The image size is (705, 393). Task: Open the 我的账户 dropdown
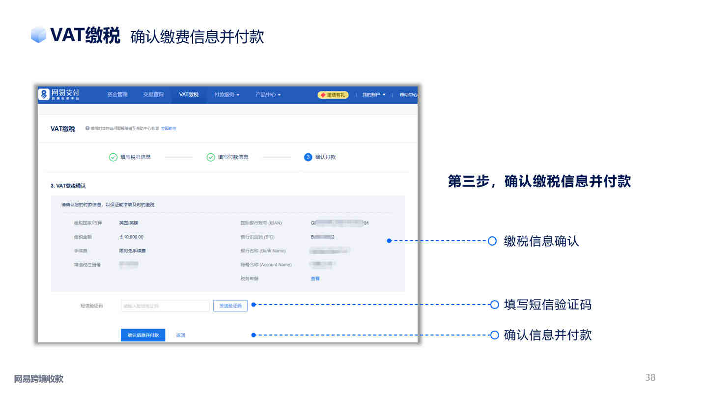pos(374,95)
